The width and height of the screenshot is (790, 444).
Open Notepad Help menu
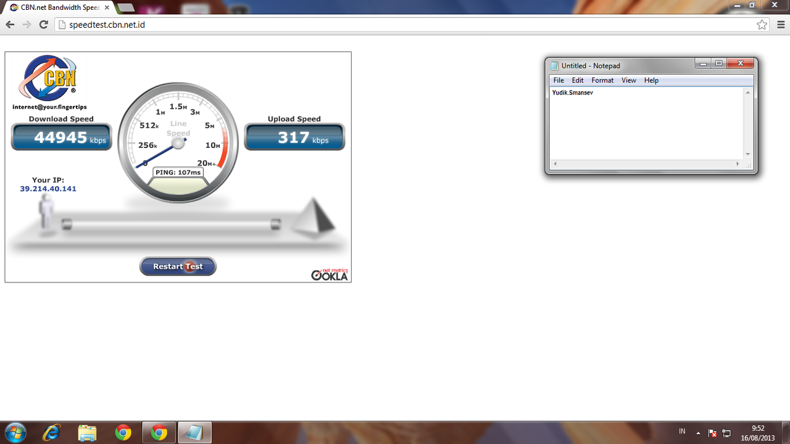point(651,80)
